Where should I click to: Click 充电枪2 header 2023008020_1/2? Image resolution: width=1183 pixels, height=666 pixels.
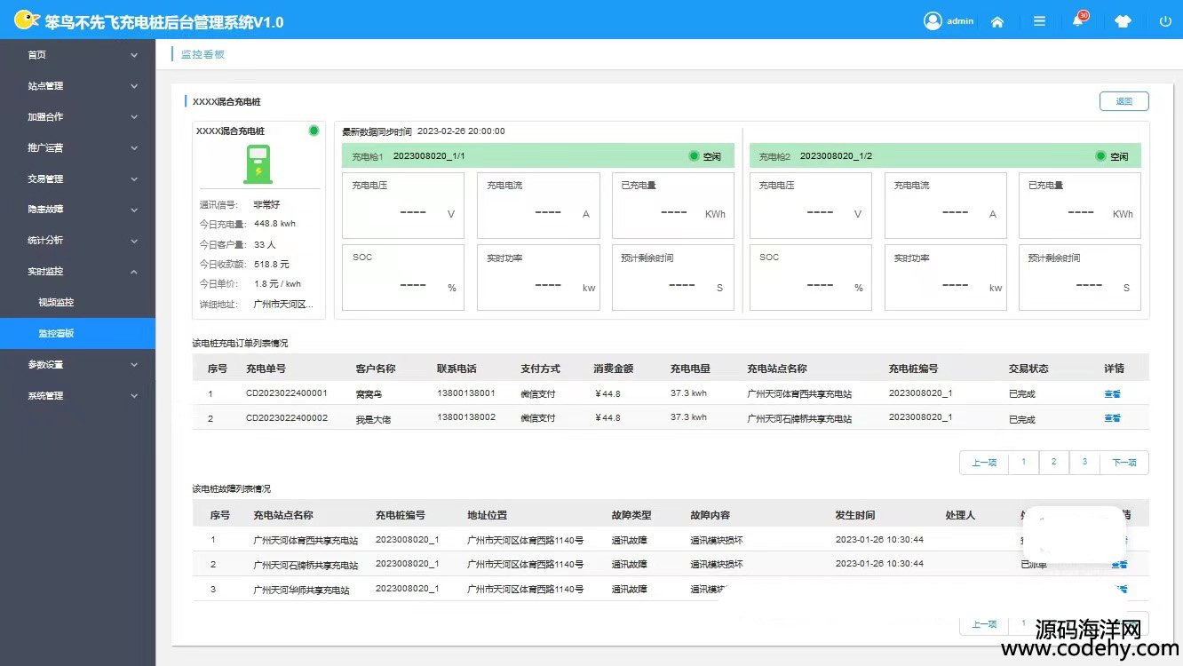click(945, 156)
